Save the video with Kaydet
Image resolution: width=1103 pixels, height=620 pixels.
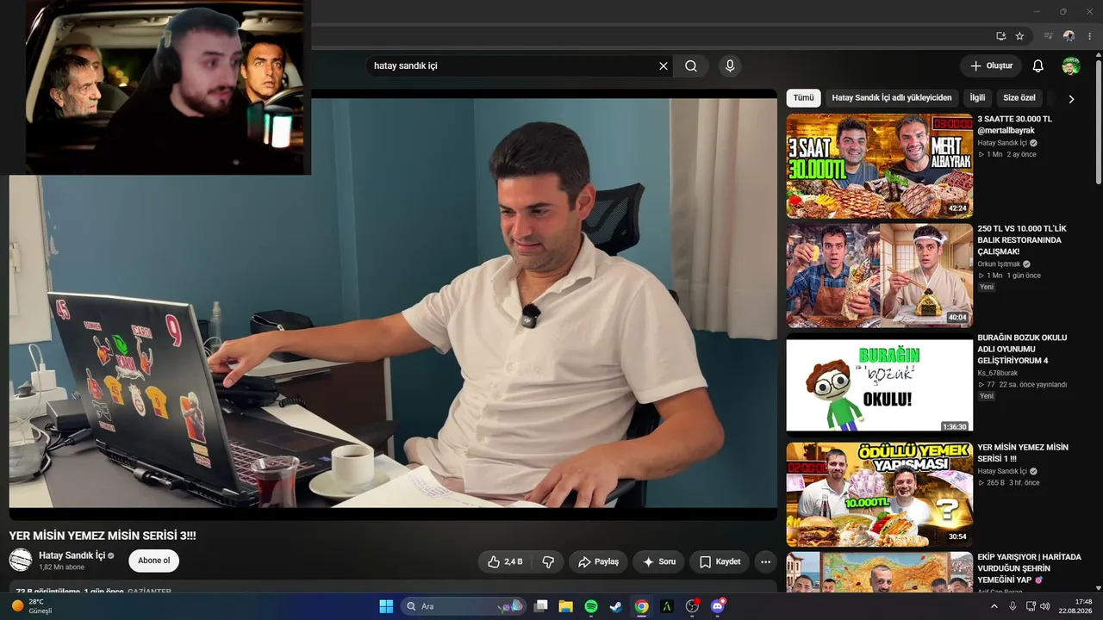tap(720, 561)
